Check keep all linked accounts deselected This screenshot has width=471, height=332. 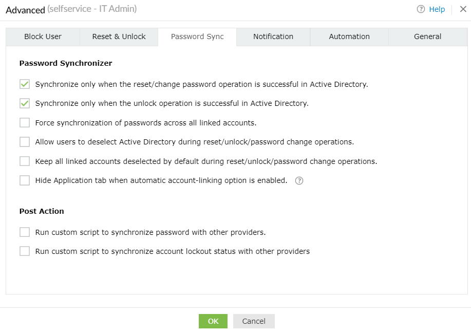tap(25, 161)
